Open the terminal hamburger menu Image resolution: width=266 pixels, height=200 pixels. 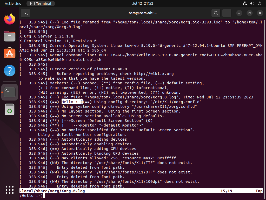(x=227, y=13)
